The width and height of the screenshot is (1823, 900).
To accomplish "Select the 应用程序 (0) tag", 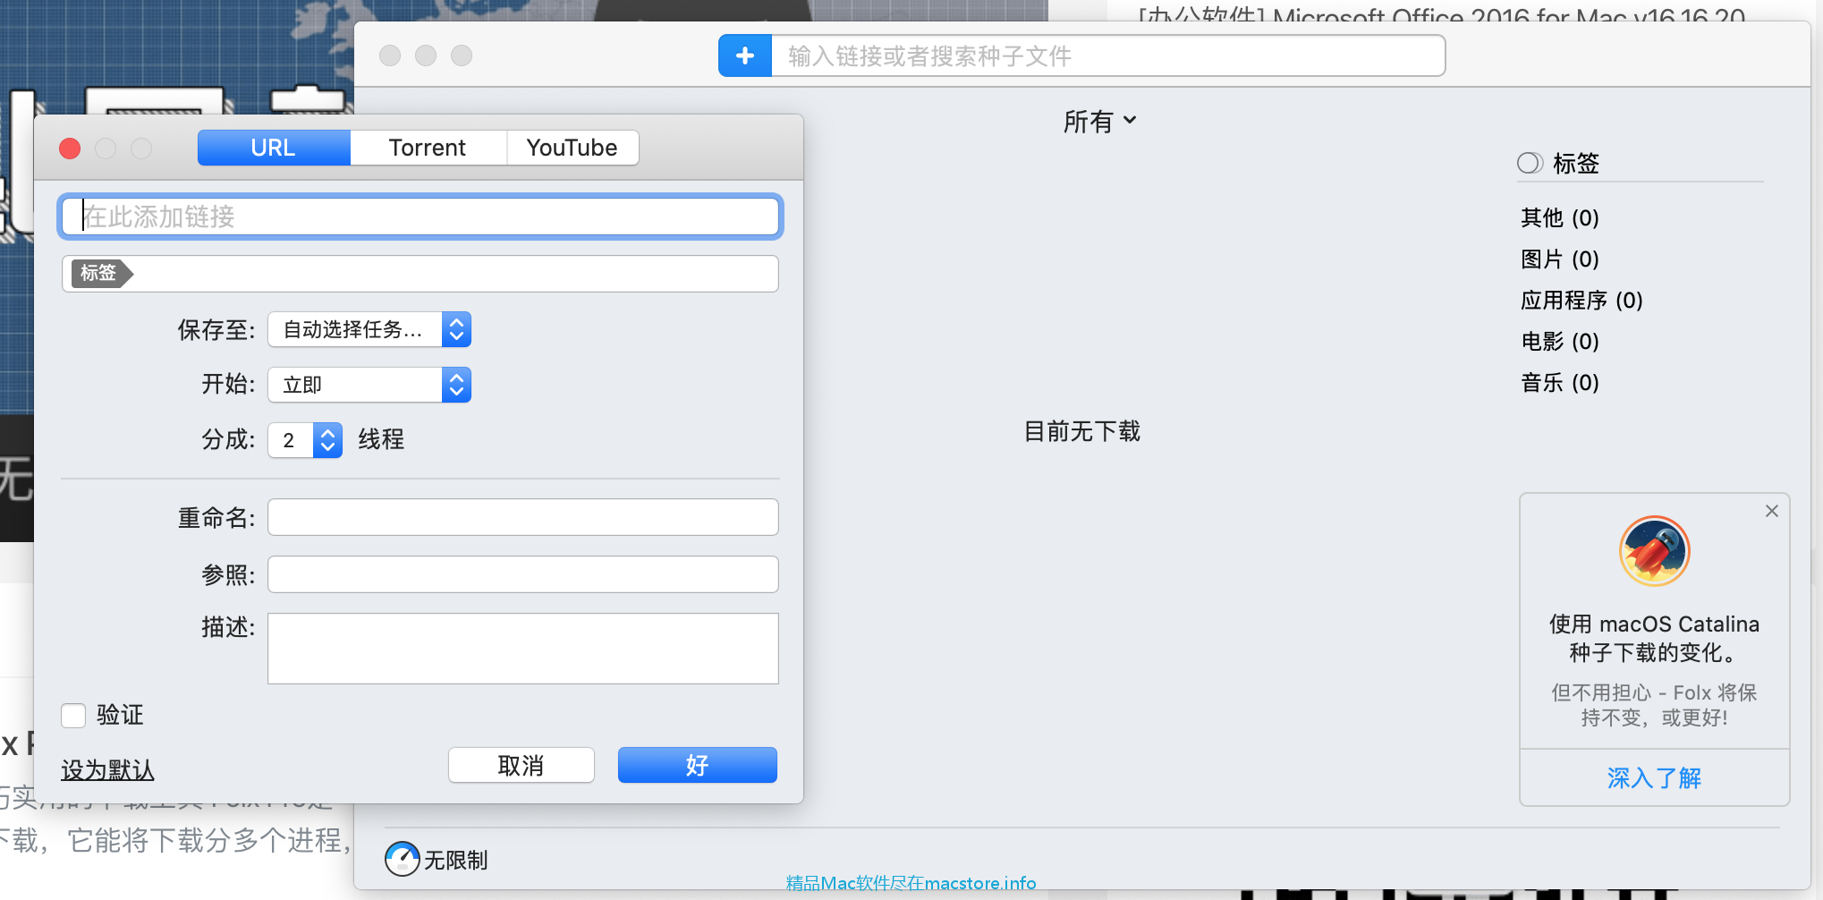I will click(x=1581, y=300).
